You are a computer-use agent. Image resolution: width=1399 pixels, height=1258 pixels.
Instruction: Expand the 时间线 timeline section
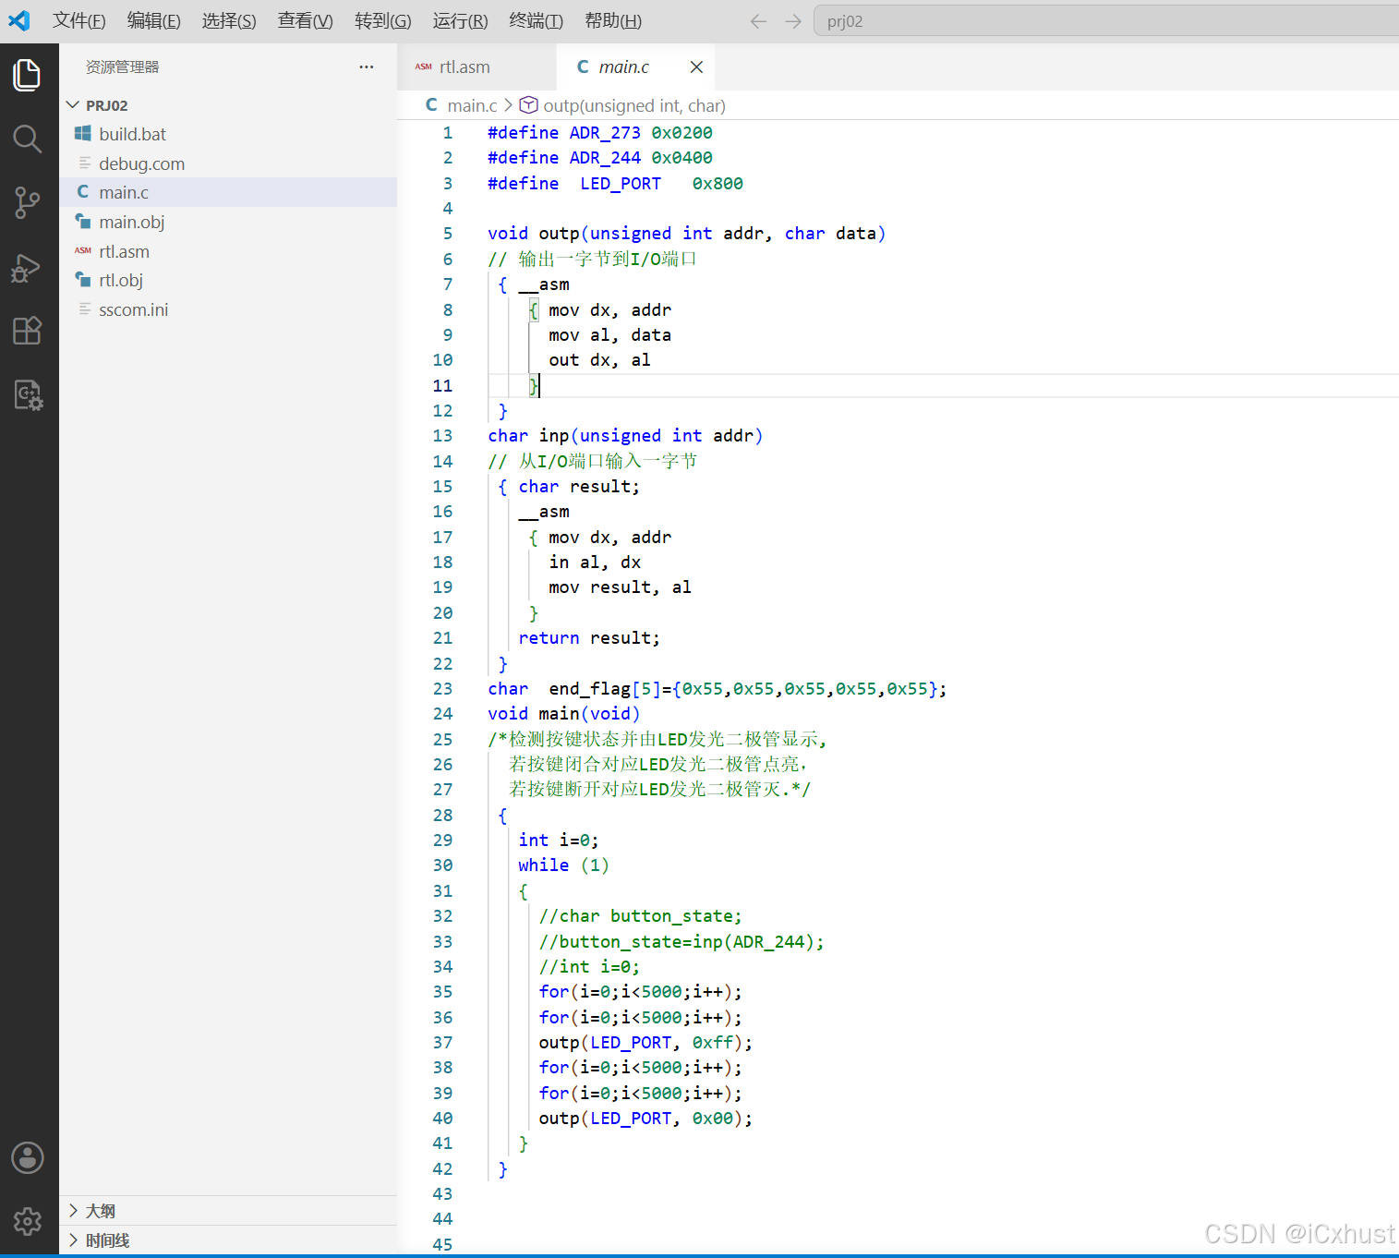pos(228,1240)
